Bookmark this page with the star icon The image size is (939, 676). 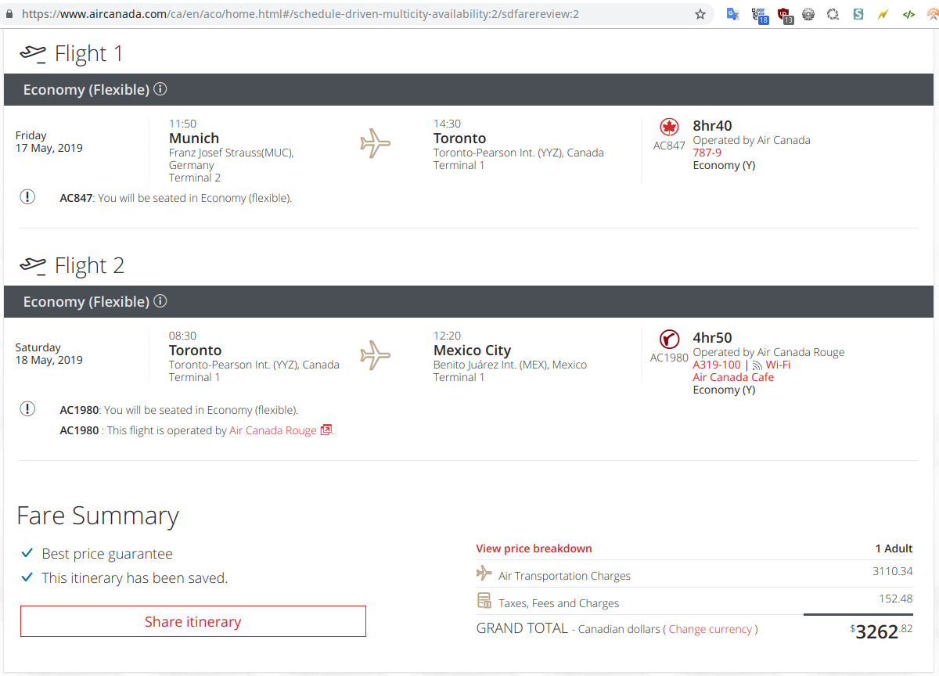700,14
